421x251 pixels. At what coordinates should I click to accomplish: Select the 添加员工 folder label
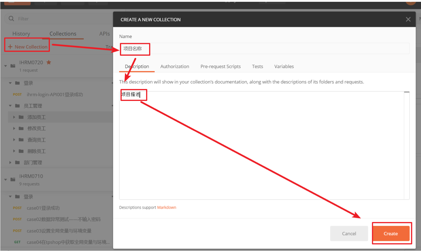pos(36,117)
